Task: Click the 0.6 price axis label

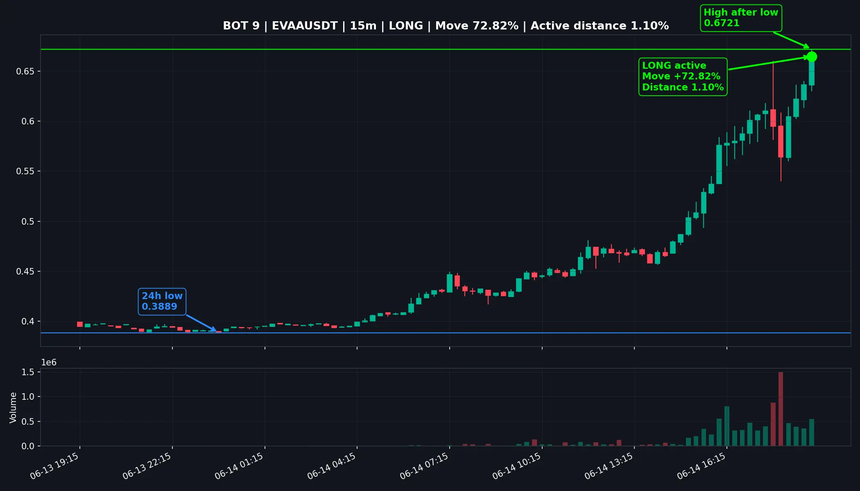Action: pyautogui.click(x=28, y=122)
